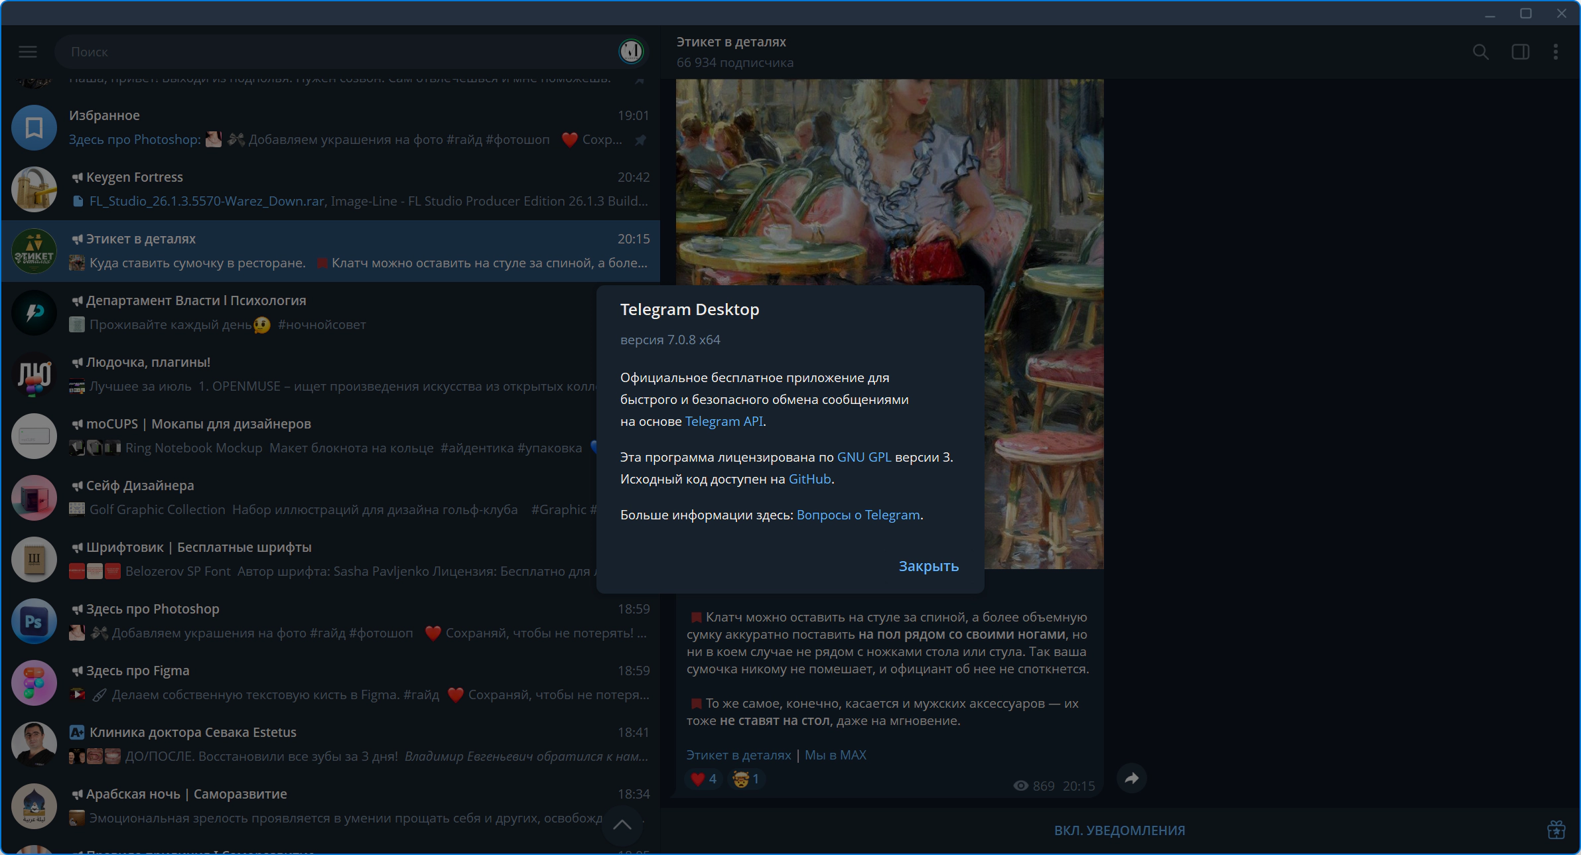Open the Департамент Власти | Психология chat
Viewport: 1581px width, 855px height.
tap(330, 312)
